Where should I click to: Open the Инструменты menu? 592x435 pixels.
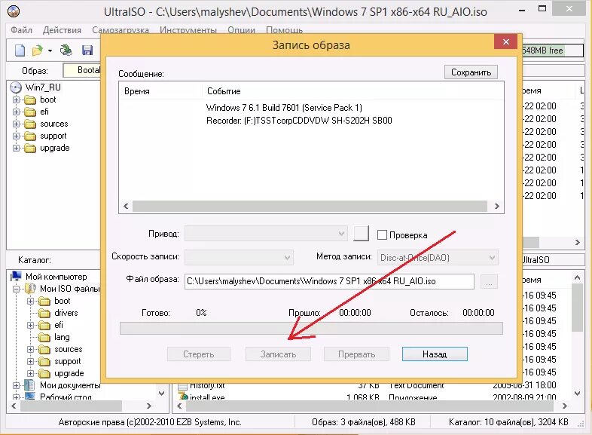click(188, 30)
